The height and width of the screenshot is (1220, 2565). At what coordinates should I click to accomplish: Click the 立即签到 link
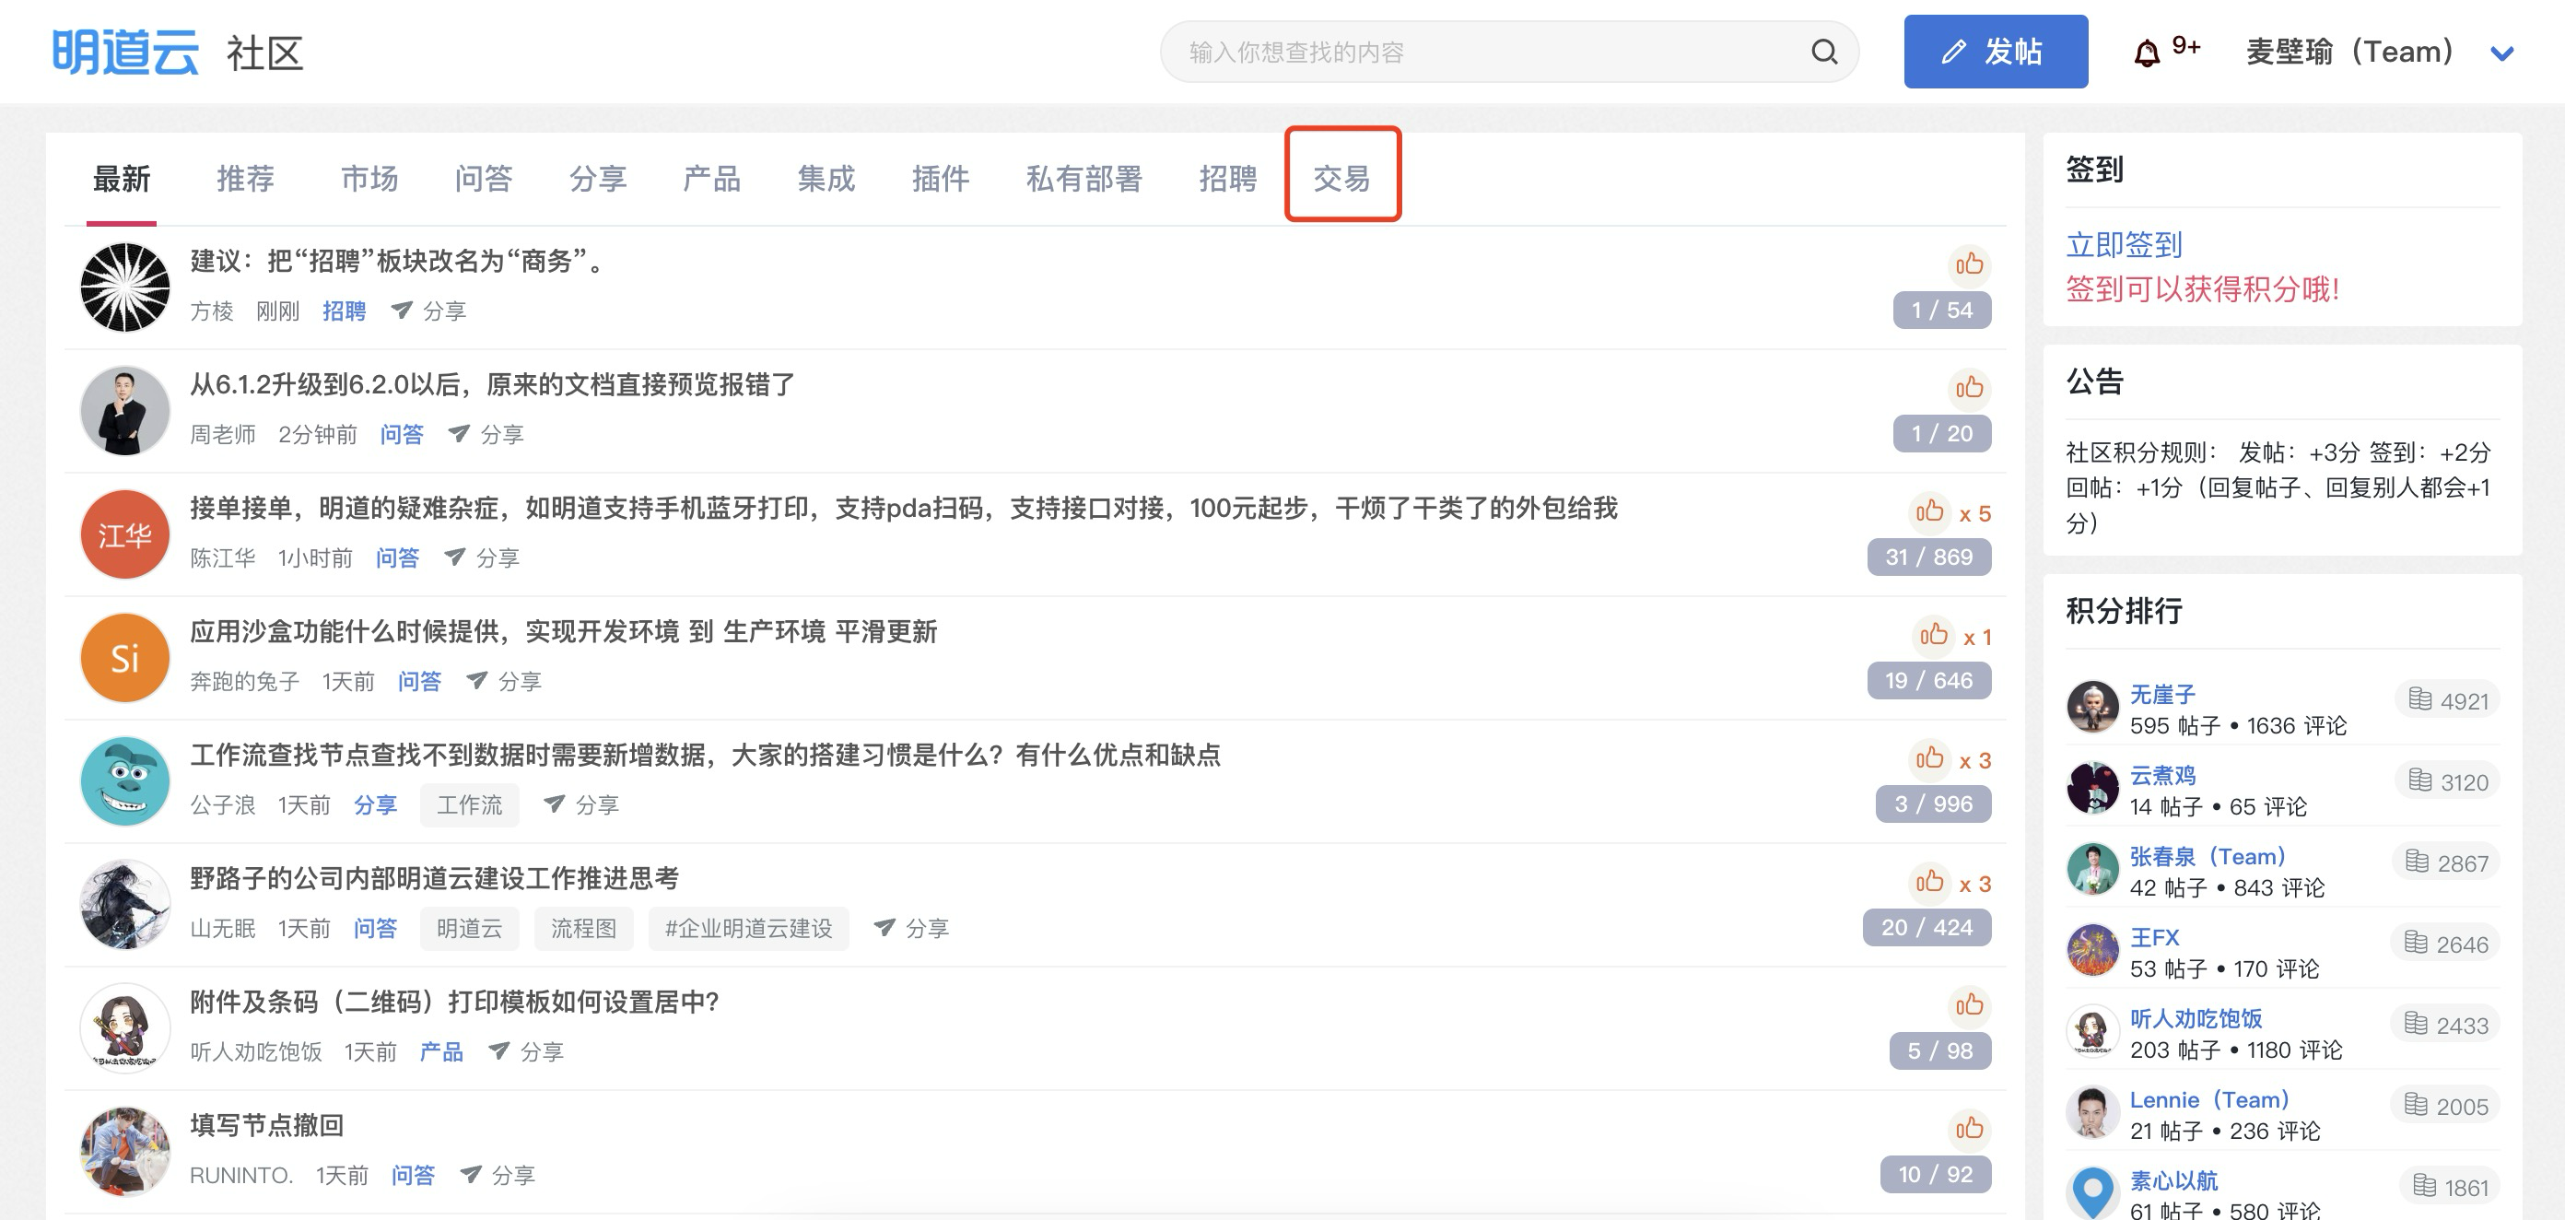tap(2123, 245)
